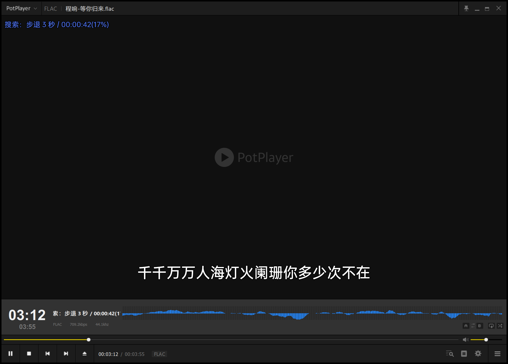
Task: Click the audio waveform visualization
Action: 312,313
